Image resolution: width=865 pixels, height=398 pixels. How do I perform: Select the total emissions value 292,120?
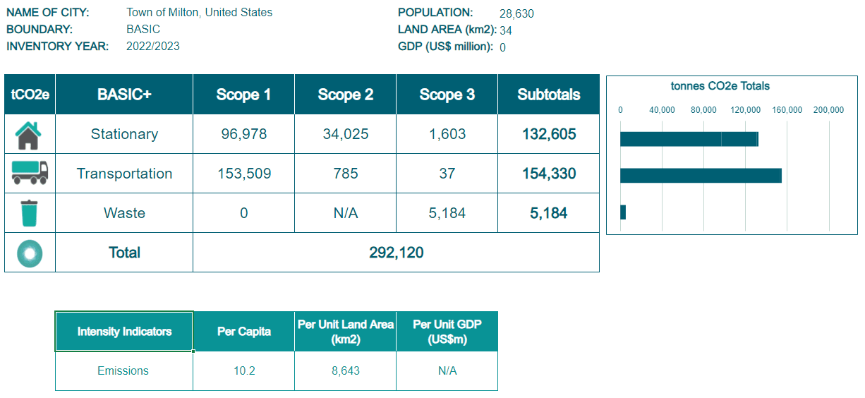(x=396, y=253)
